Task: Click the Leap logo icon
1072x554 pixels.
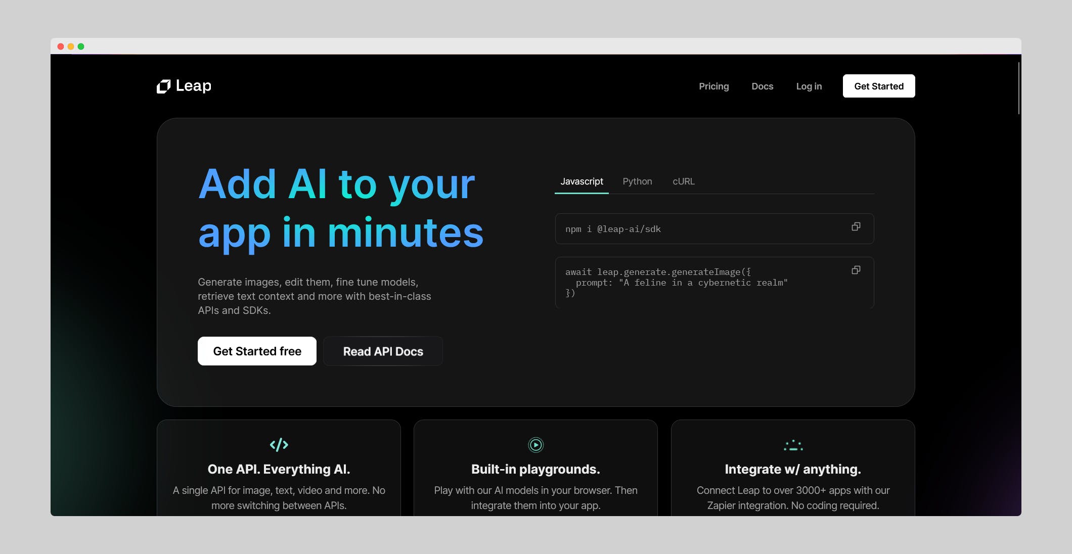Action: tap(164, 86)
